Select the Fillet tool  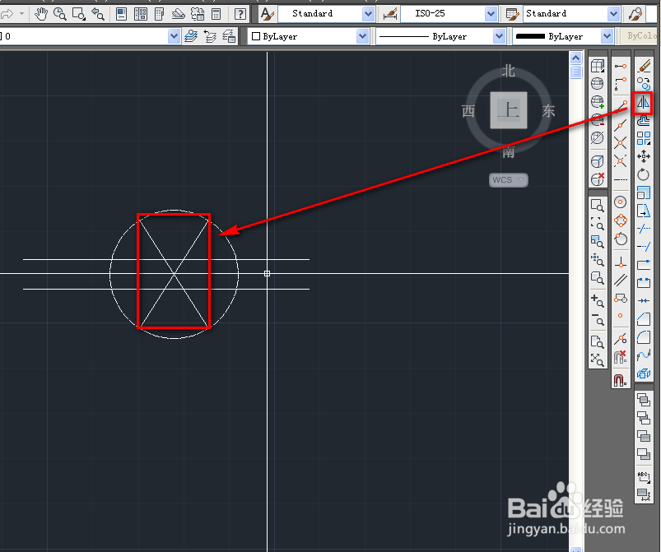[644, 337]
